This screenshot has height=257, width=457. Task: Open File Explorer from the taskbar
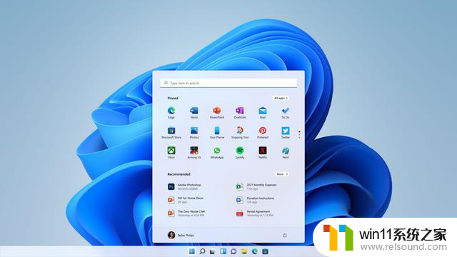pyautogui.click(x=244, y=251)
